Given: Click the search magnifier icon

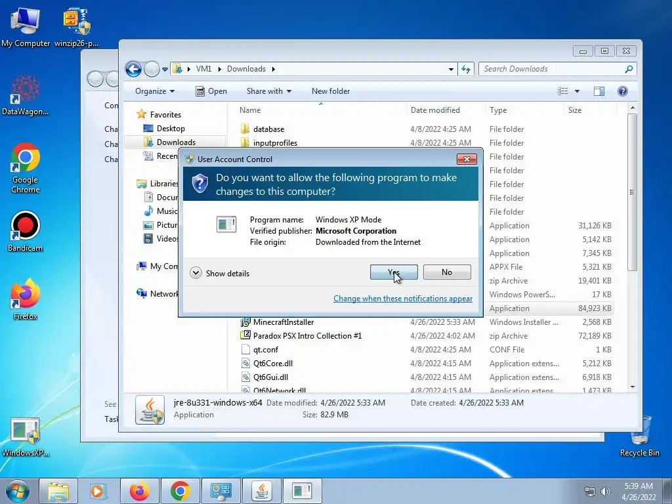Looking at the screenshot, I should pos(629,69).
